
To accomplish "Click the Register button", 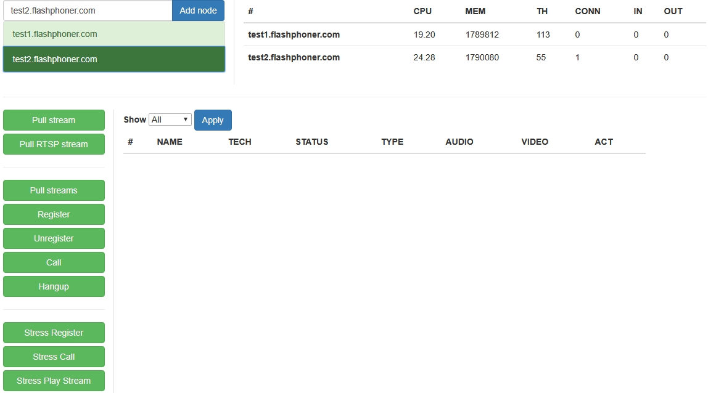I will 54,214.
